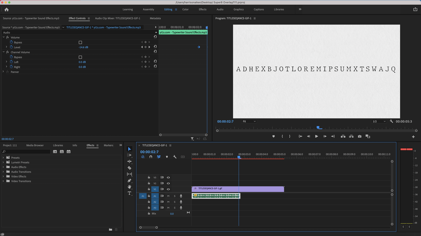Expand the Lumetri Presets folder
Viewport: 421px width, 236px height.
pos(3,162)
